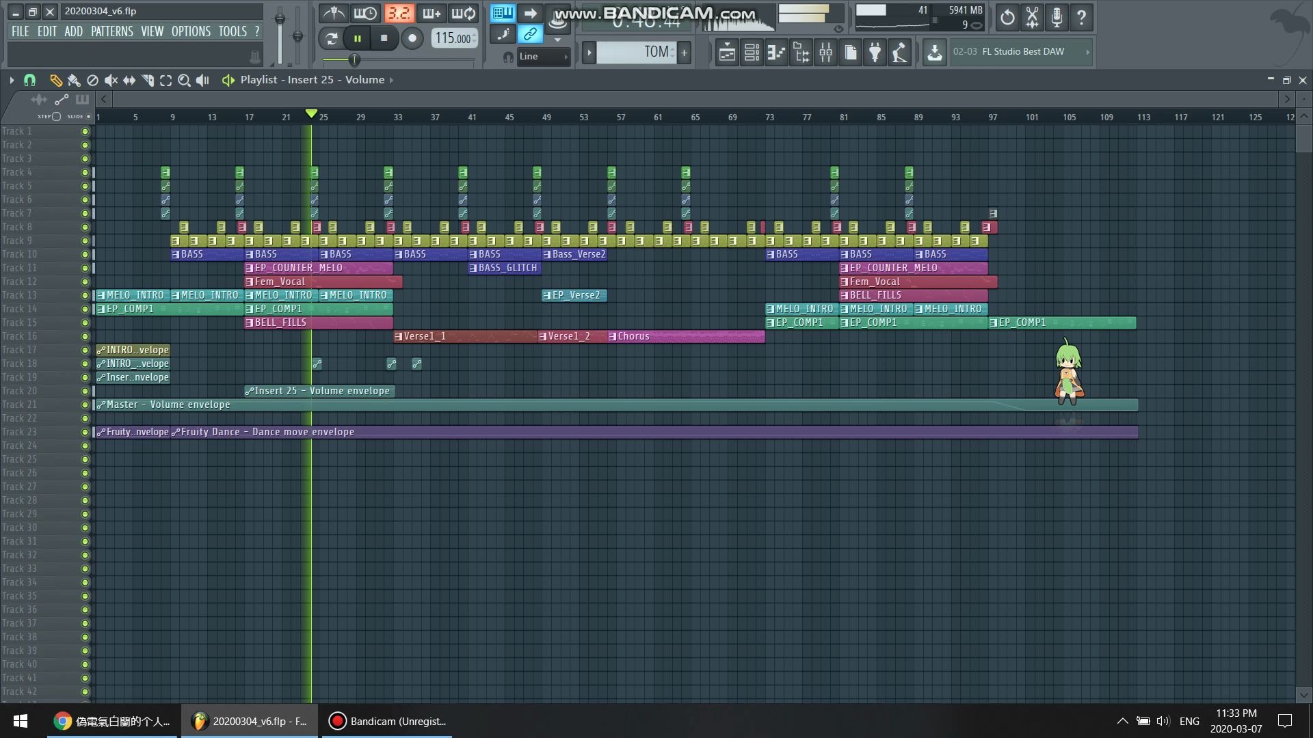The image size is (1313, 738).
Task: Toggle loop recording icon
Action: point(463,13)
